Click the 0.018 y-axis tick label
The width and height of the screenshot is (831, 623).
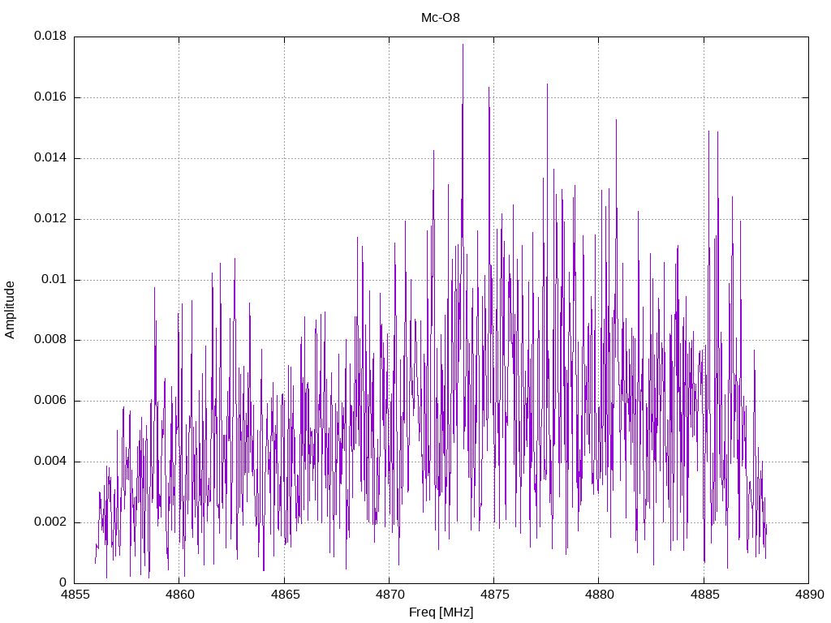click(50, 36)
